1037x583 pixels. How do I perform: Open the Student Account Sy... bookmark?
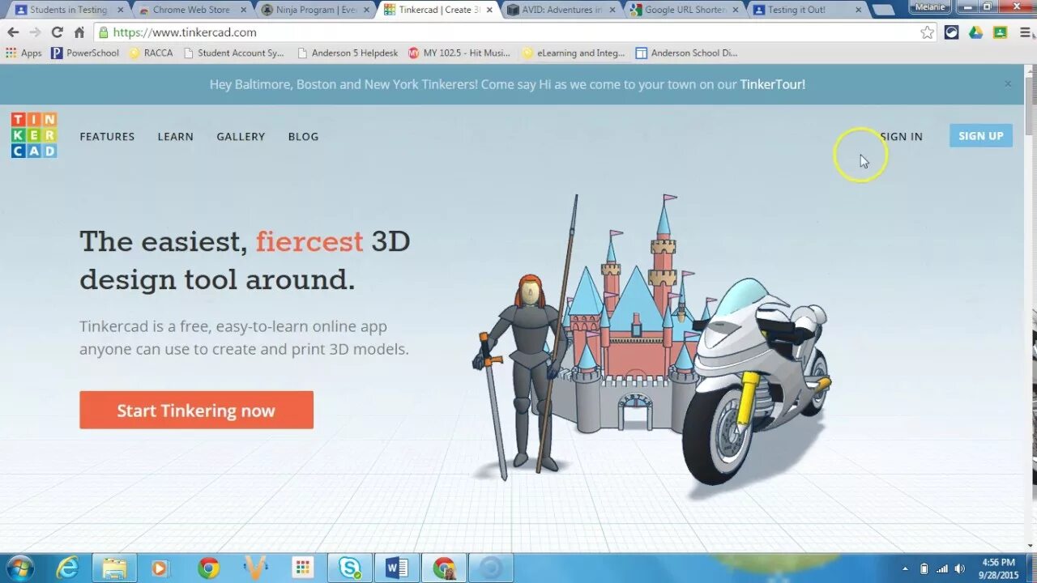click(234, 53)
